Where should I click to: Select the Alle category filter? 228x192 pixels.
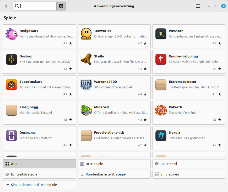(x=39, y=164)
